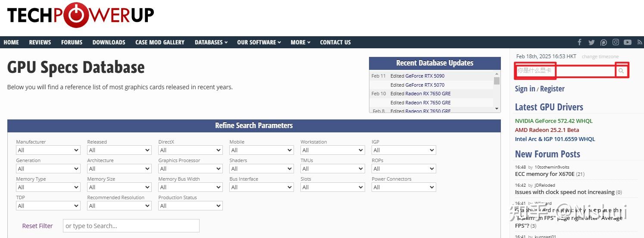Expand the Production Status dropdown
This screenshot has height=238, width=644.
pos(190,206)
